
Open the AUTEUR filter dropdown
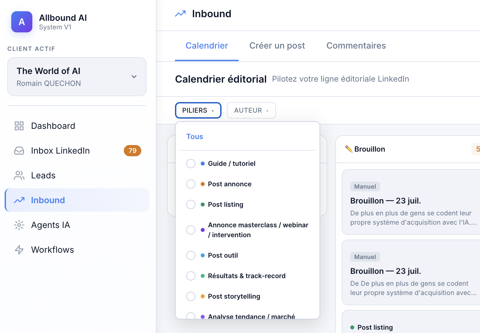coord(251,110)
